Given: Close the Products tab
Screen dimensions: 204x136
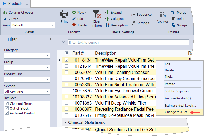Looking at the screenshot, I should pyautogui.click(x=27, y=4).
